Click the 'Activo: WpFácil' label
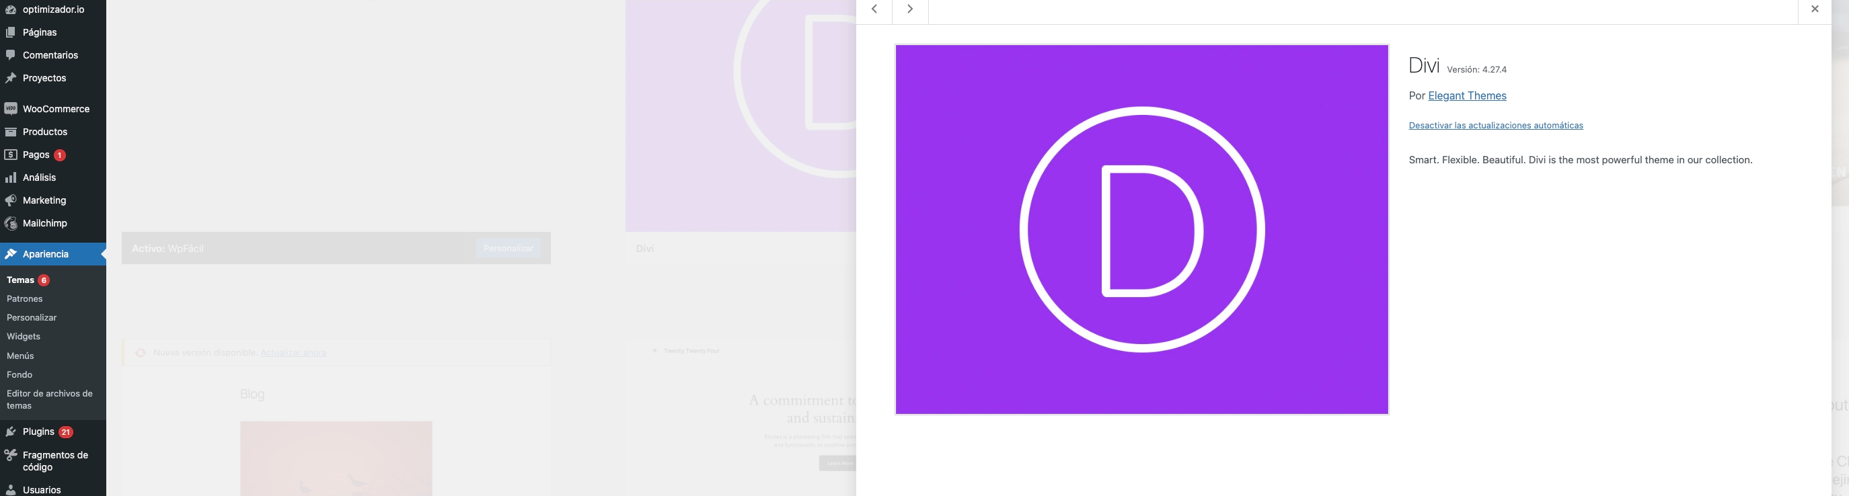 168,249
